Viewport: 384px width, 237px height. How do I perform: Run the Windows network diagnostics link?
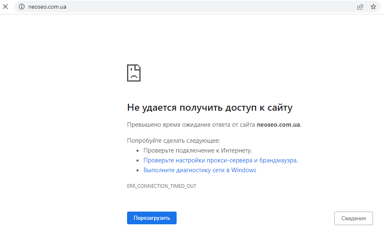click(200, 170)
